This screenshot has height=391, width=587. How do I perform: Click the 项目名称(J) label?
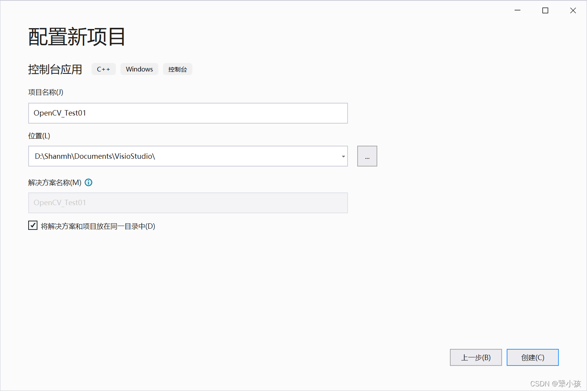(46, 92)
